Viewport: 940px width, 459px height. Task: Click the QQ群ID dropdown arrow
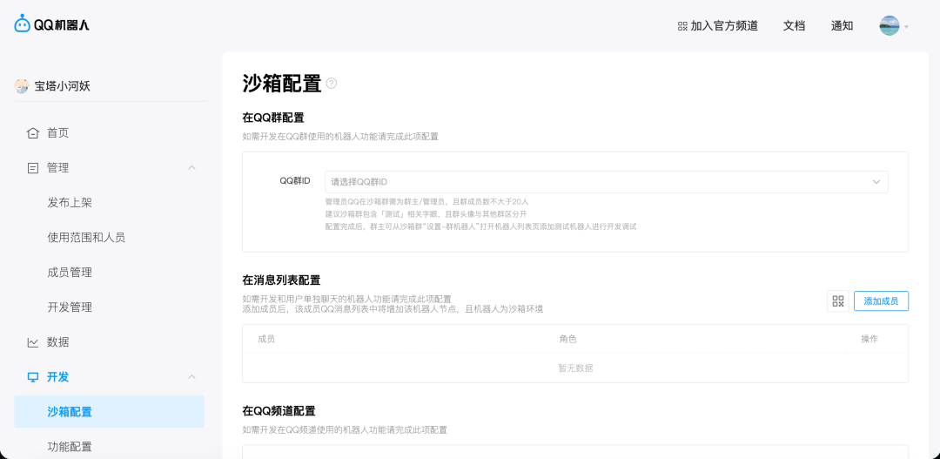(876, 182)
